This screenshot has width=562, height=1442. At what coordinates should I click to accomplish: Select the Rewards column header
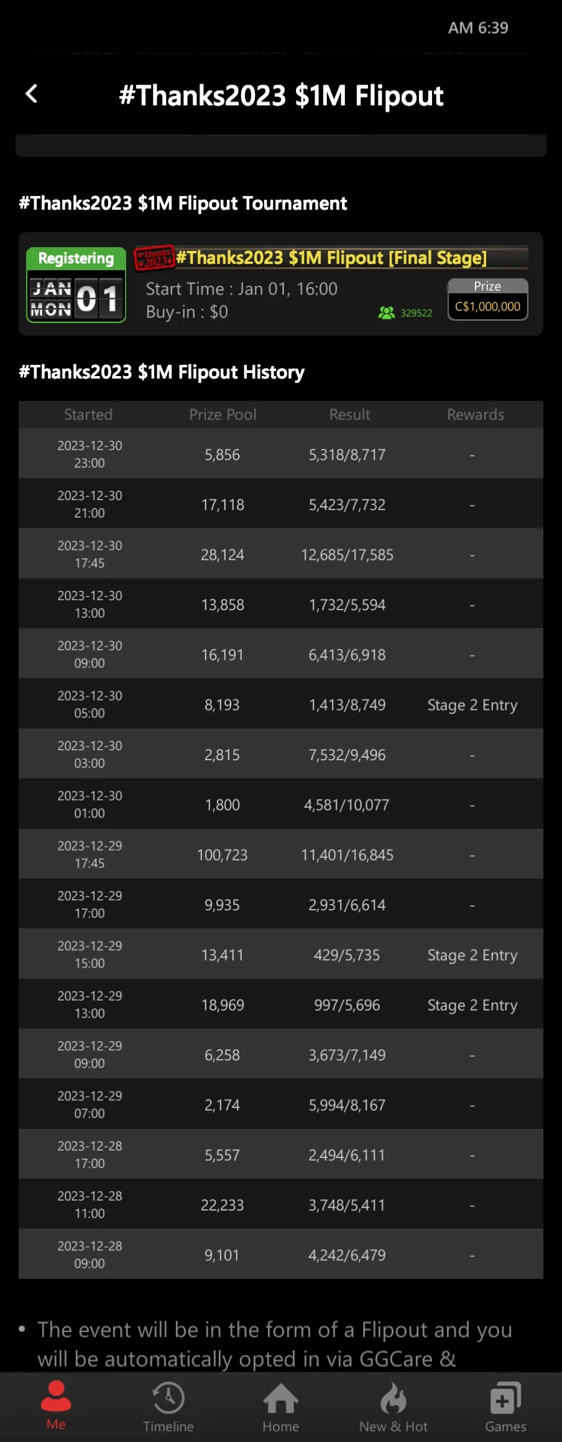476,415
